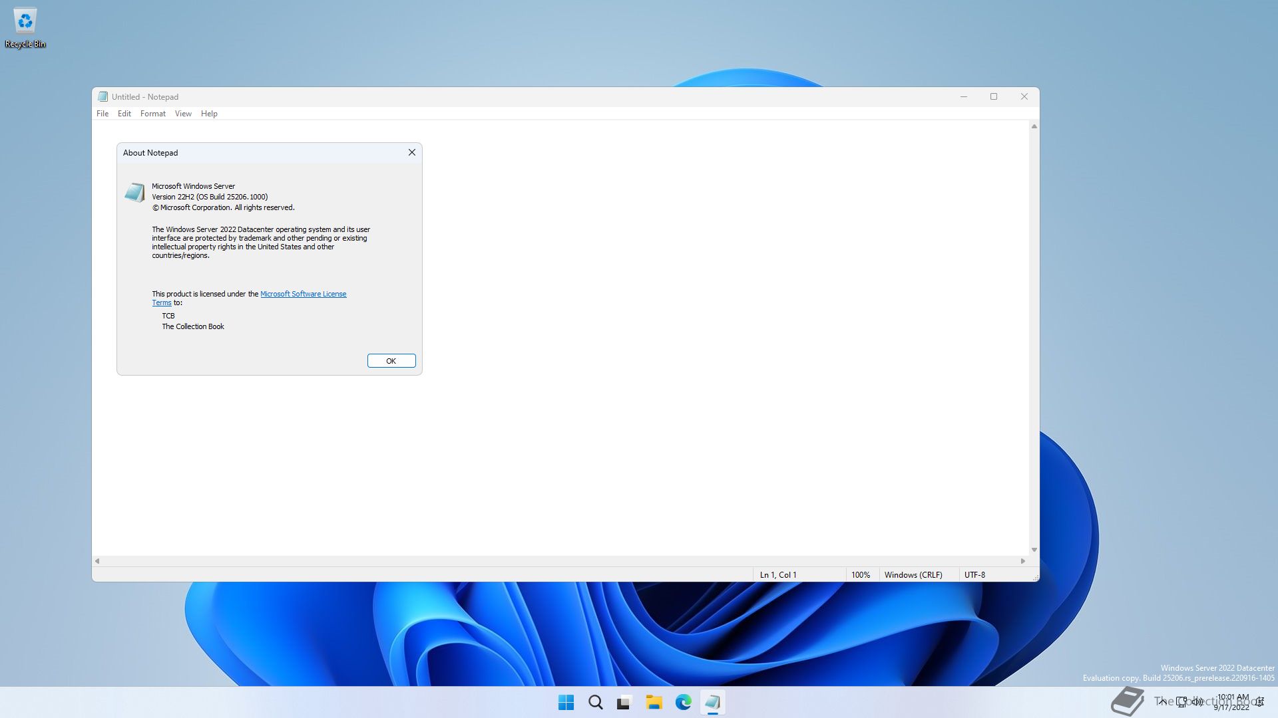The image size is (1278, 718).
Task: Click the Notepad title bar icon
Action: coord(103,96)
